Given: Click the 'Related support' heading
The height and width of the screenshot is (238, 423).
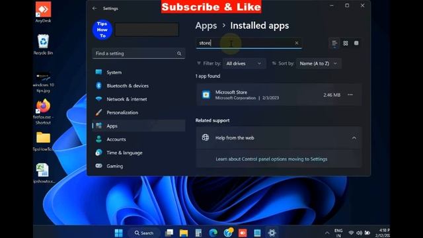Looking at the screenshot, I should (x=213, y=120).
